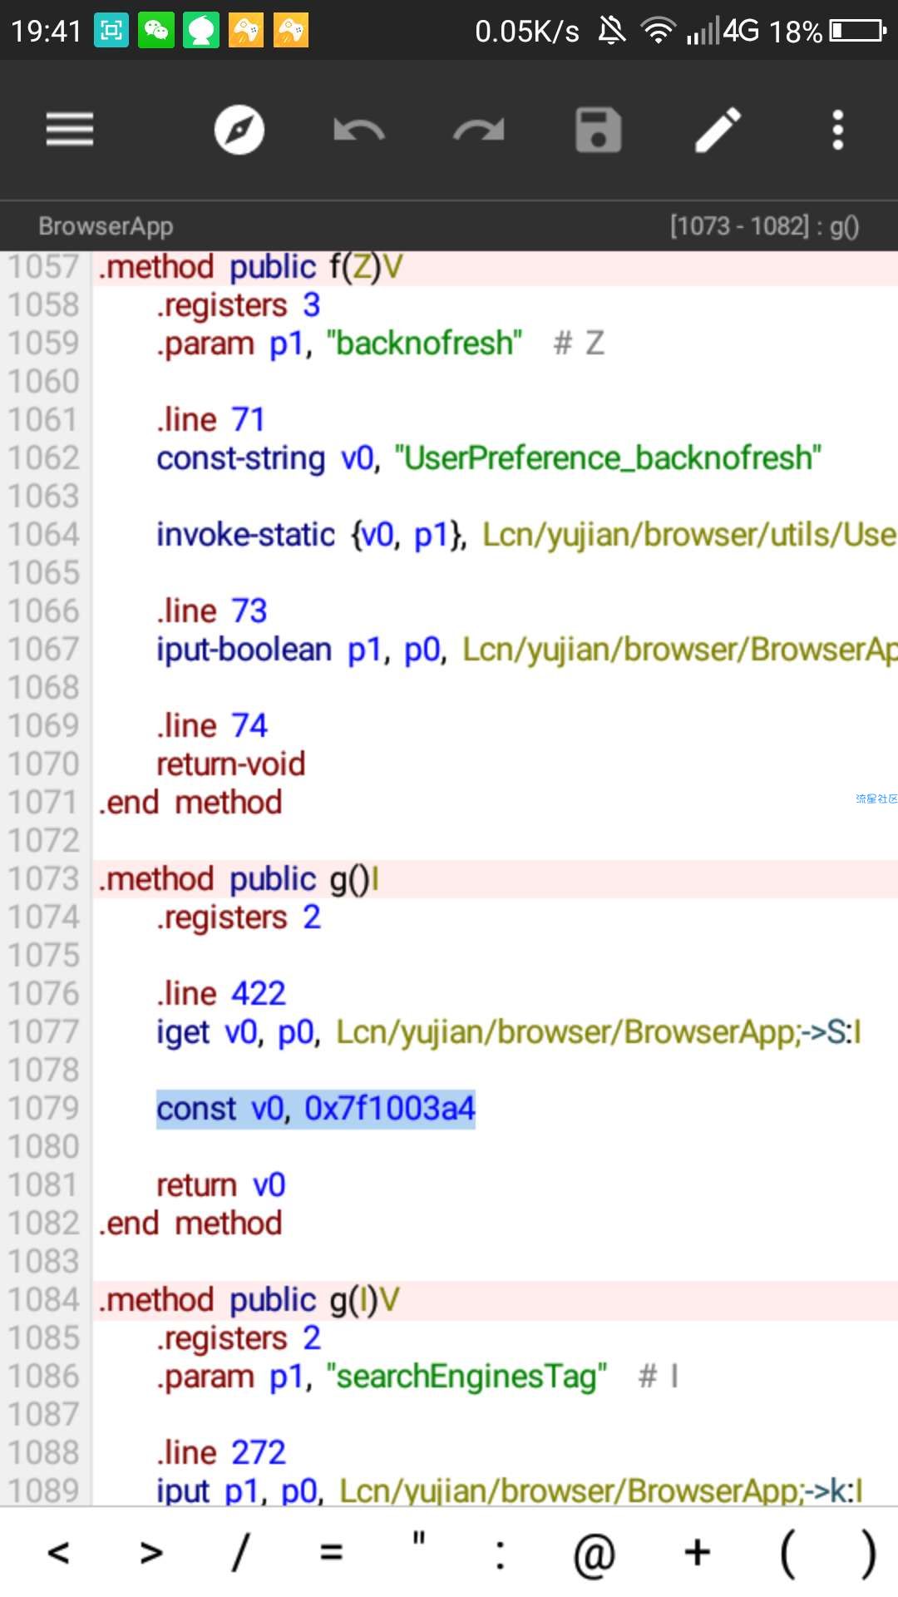This screenshot has width=898, height=1597.
Task: Tap the return v0 instruction
Action: point(221,1185)
